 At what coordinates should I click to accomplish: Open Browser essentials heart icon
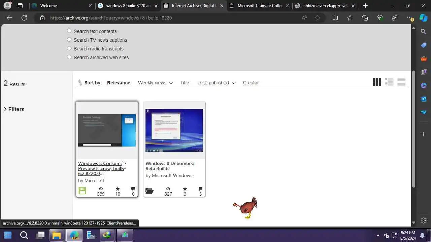click(380, 18)
